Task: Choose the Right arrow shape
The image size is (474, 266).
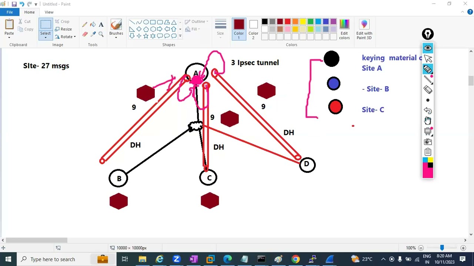Action: [160, 29]
